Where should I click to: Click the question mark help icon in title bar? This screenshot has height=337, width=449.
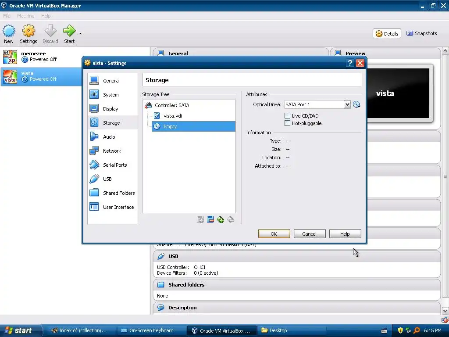[x=350, y=63]
